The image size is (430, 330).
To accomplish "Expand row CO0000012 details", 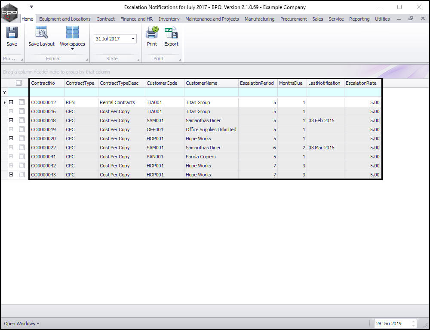I will point(11,102).
